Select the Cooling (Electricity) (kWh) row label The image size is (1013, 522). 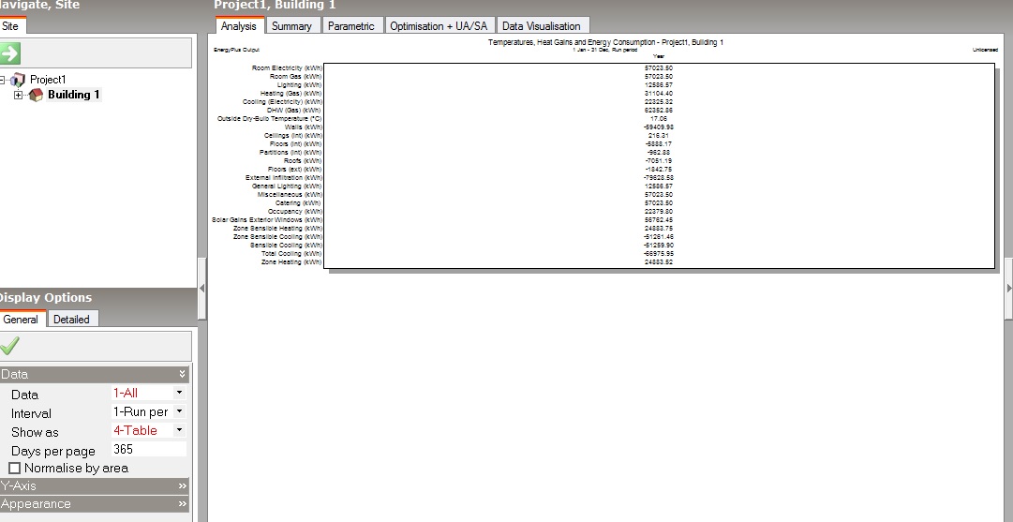pos(282,101)
